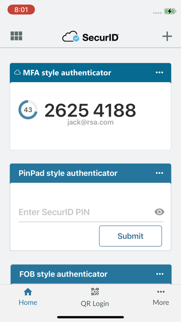Switch to the Home tab label
Viewport: 181px width, 322px height.
click(28, 302)
